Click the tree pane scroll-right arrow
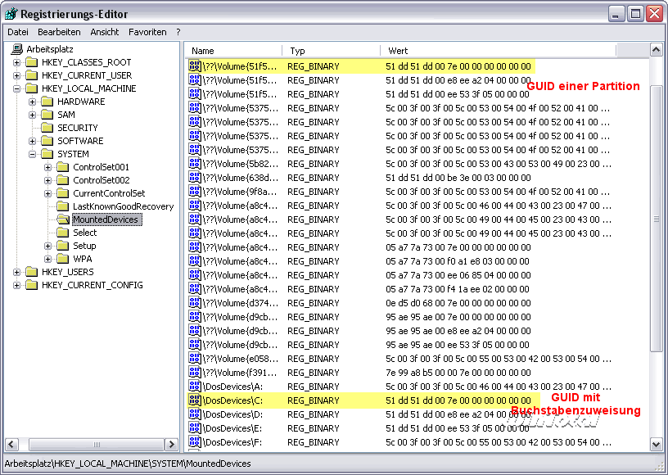Screen dimensions: 668x475 (171, 445)
